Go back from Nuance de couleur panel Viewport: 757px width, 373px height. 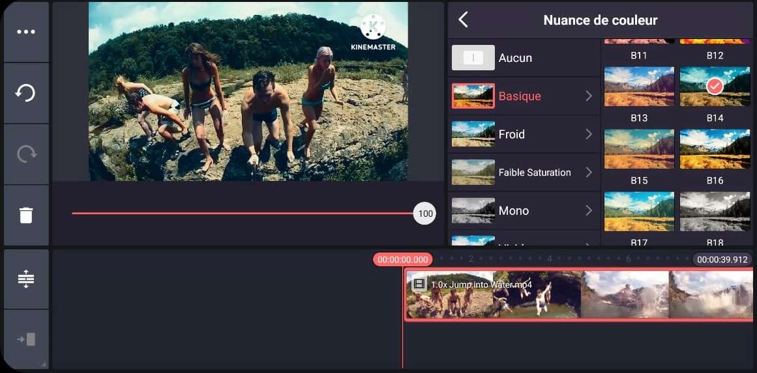tap(463, 20)
